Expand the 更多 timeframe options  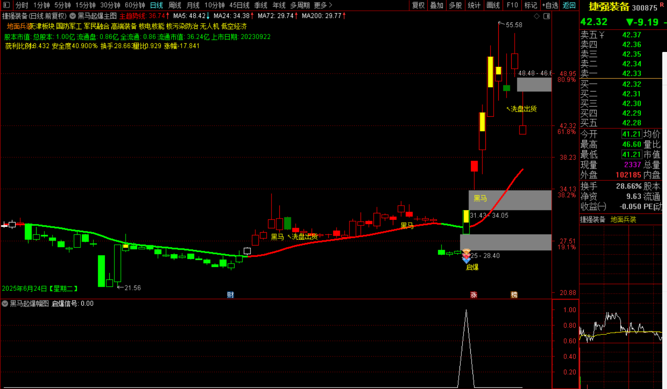(323, 5)
